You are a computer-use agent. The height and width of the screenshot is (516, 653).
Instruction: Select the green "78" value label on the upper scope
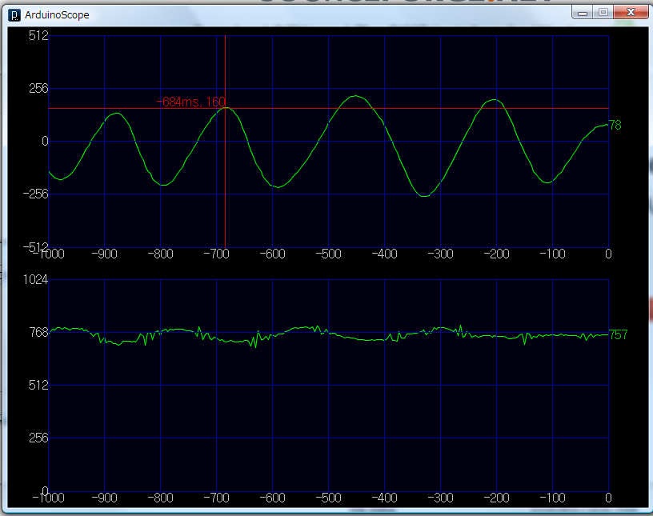coord(613,126)
